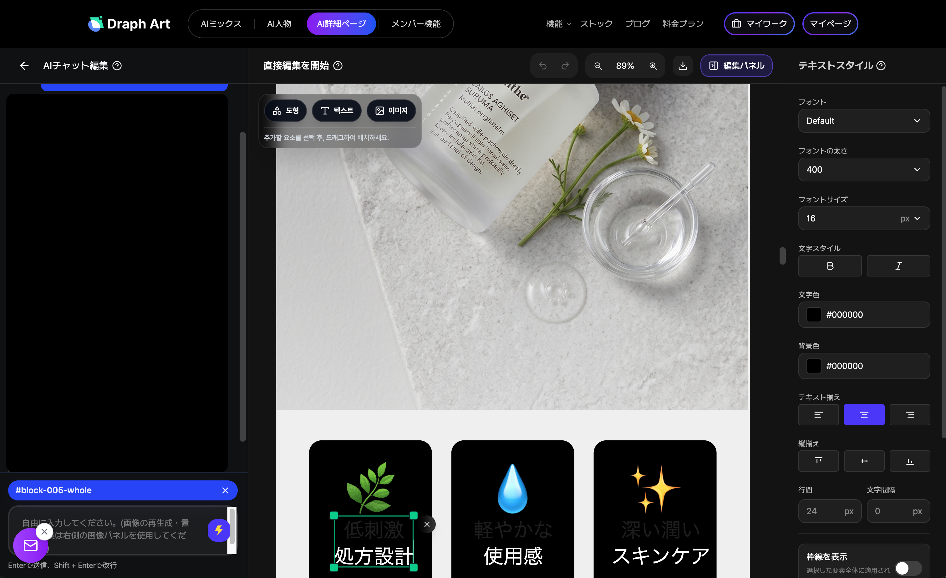Open help for テキストスタイル
946x578 pixels.
point(881,66)
